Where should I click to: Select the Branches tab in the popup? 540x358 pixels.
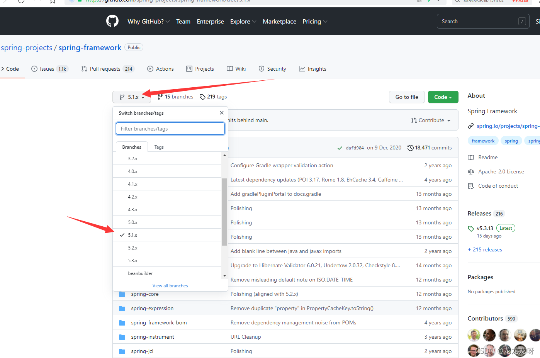(x=132, y=147)
